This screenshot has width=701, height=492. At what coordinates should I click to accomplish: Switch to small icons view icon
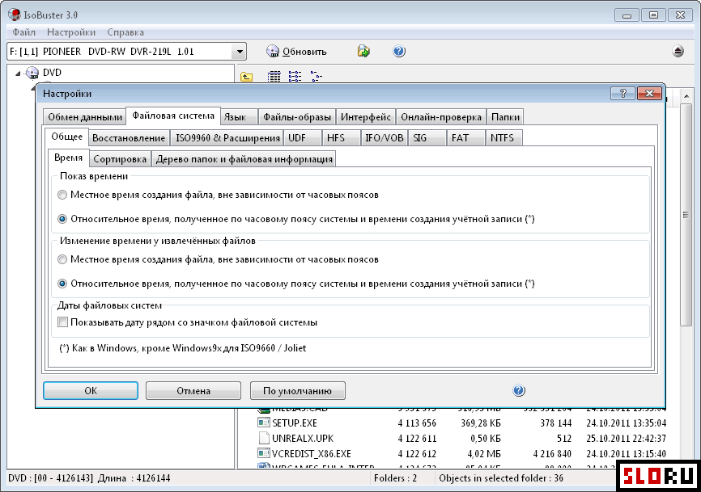(316, 77)
